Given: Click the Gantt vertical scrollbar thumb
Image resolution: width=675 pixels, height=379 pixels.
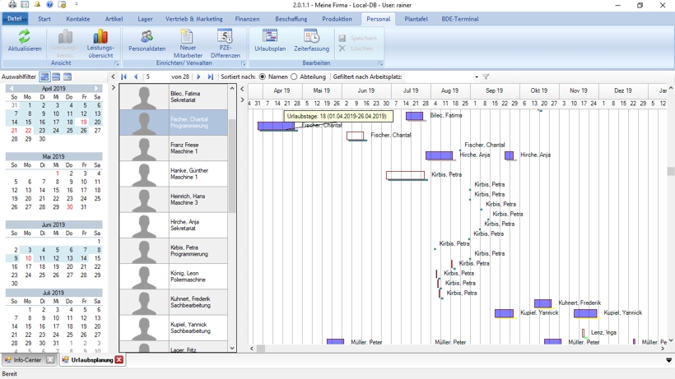Looking at the screenshot, I should coord(671,171).
